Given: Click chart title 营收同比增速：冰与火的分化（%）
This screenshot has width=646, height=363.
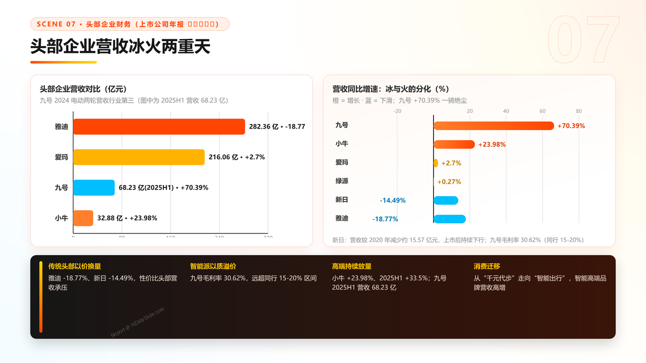Looking at the screenshot, I should [x=391, y=89].
